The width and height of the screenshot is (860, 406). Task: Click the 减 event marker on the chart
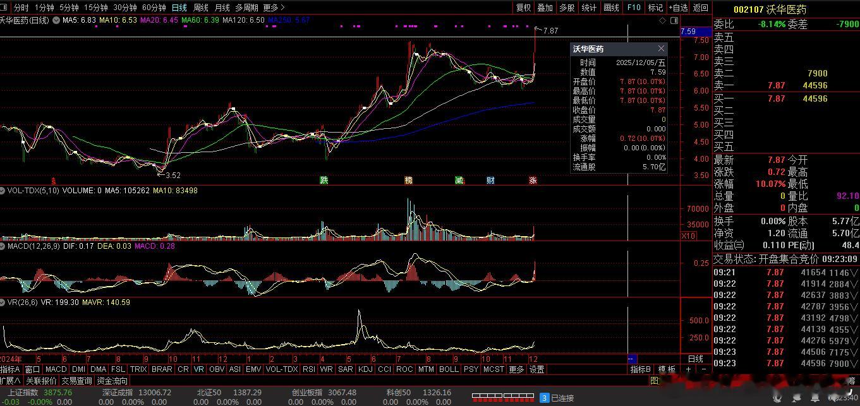pos(459,181)
